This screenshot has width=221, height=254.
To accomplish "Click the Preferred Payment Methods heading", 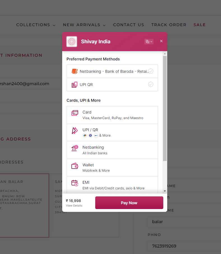I will pos(93,59).
